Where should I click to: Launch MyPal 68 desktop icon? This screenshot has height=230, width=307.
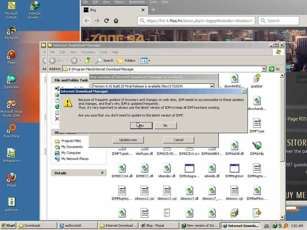[12, 33]
